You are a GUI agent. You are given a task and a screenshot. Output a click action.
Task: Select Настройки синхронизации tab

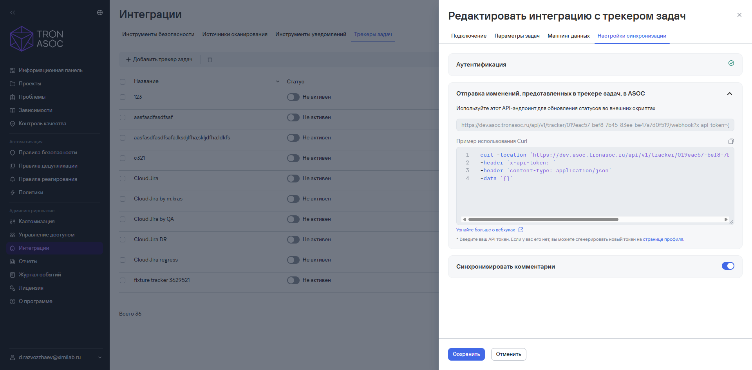[x=632, y=36]
